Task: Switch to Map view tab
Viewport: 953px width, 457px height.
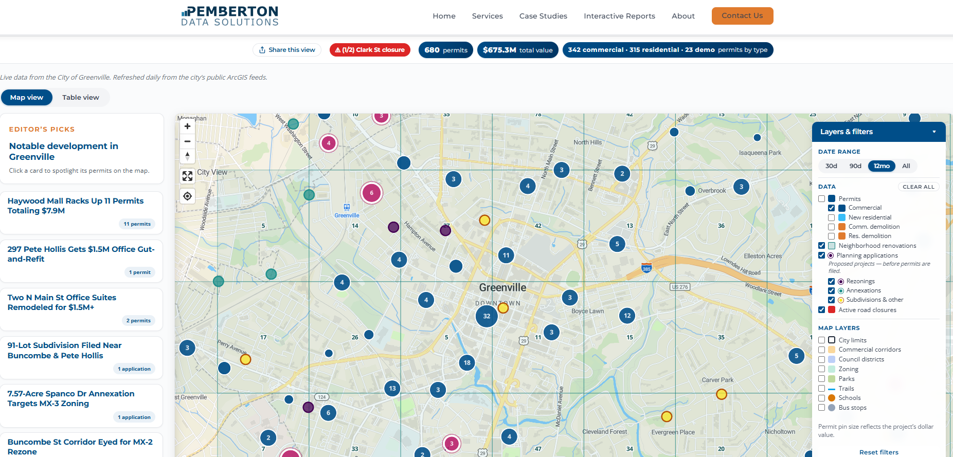Action: tap(27, 98)
